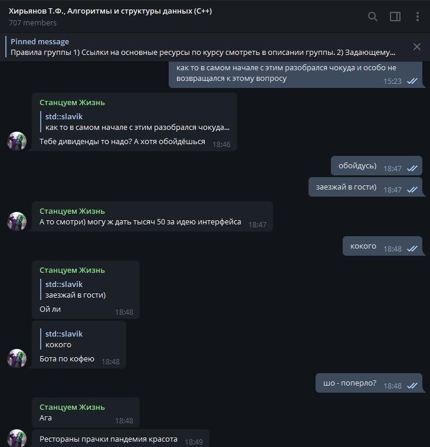
Task: Click sender name above 'Ага' message
Action: [x=72, y=407]
